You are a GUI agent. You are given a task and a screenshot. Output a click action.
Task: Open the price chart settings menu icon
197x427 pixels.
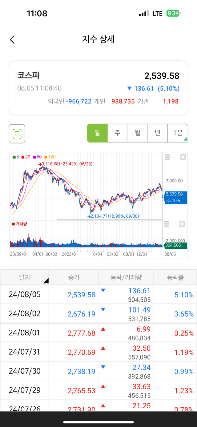tap(167, 157)
